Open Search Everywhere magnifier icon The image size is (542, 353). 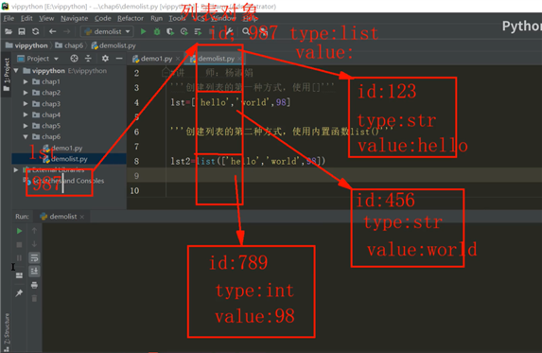point(246,32)
